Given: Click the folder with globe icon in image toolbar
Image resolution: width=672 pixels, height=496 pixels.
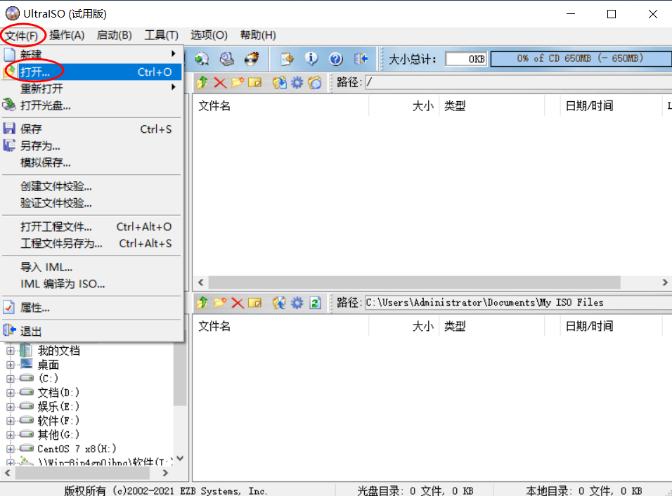Looking at the screenshot, I should pos(315,82).
